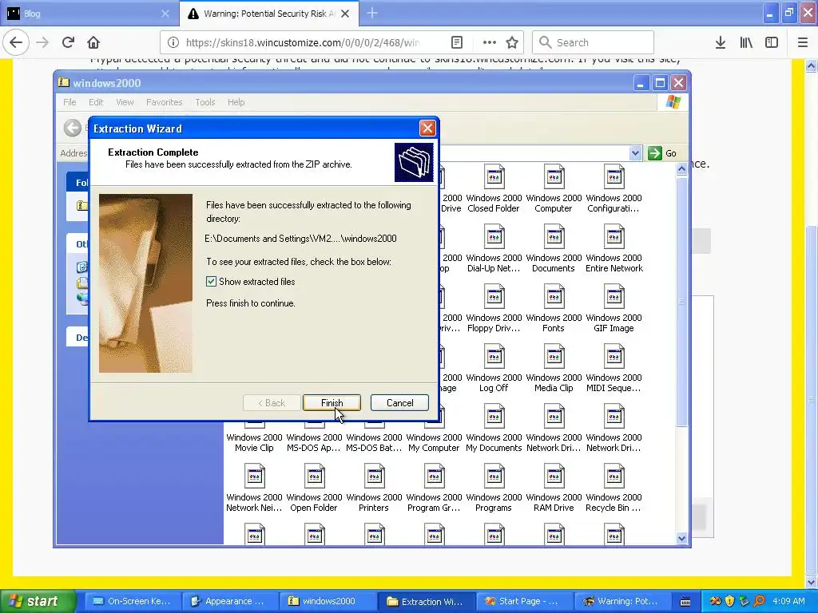Click the file list scrollbar up arrow
Screen dimensions: 818x613
pos(681,169)
